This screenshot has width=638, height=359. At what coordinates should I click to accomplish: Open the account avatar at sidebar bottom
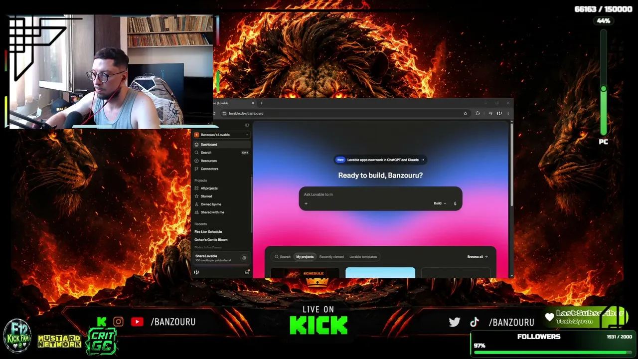(196, 272)
